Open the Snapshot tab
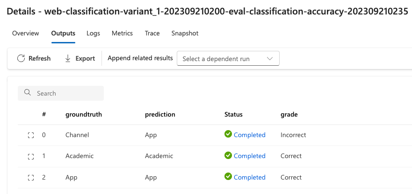 (x=185, y=33)
